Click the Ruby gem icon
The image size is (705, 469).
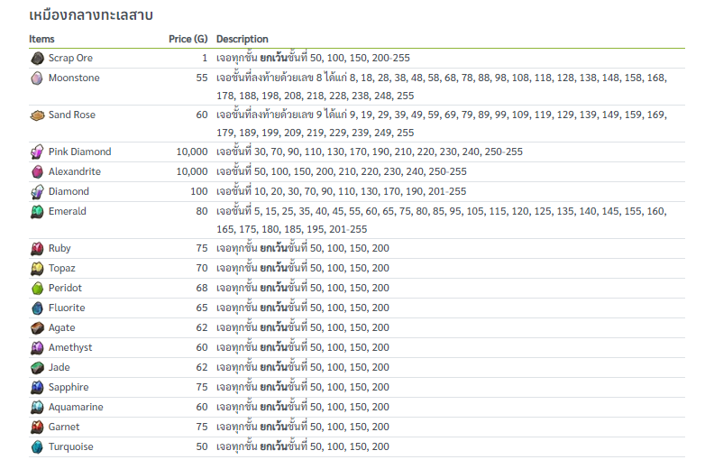coord(37,248)
